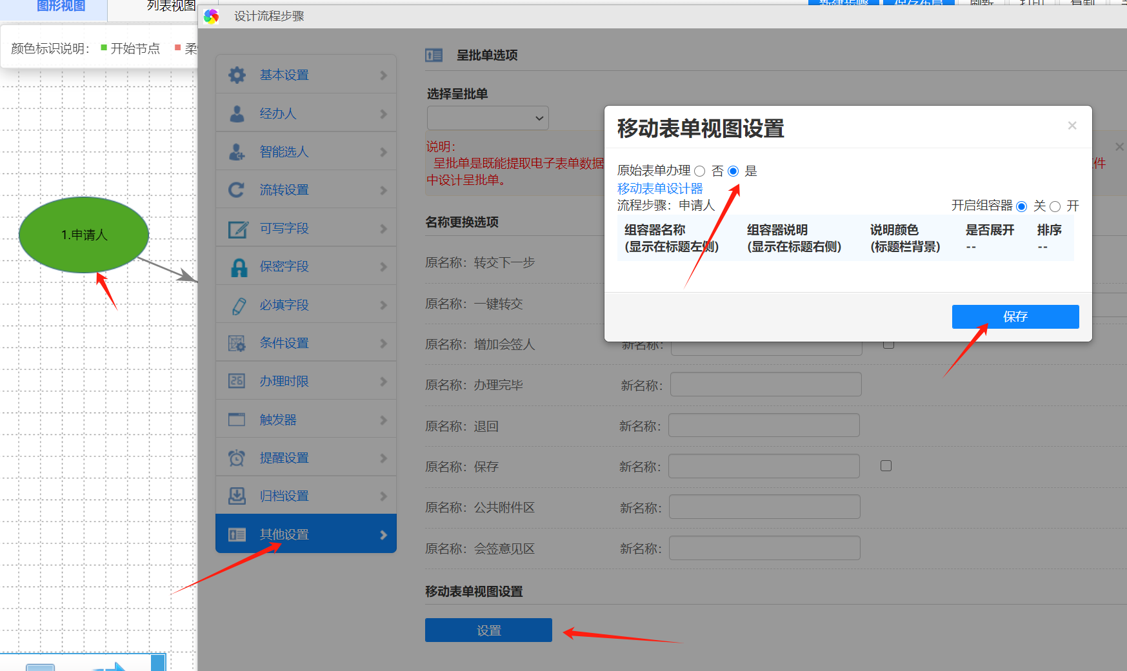Image resolution: width=1127 pixels, height=671 pixels.
Task: Click the 新名称 field for 会签意见区
Action: pyautogui.click(x=764, y=548)
